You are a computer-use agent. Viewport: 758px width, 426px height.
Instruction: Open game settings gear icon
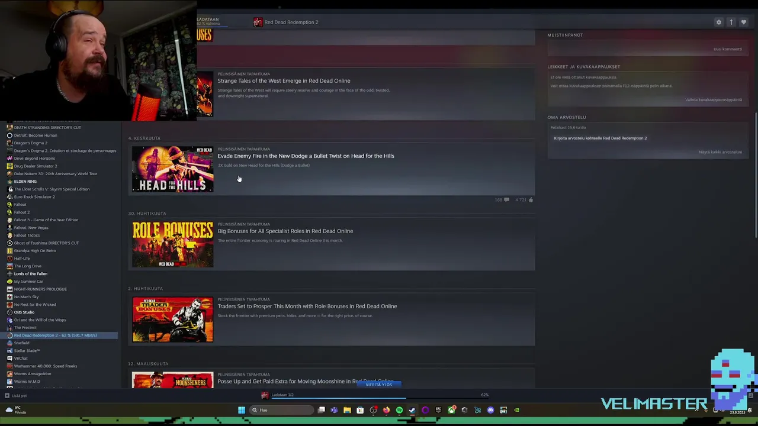click(x=719, y=22)
